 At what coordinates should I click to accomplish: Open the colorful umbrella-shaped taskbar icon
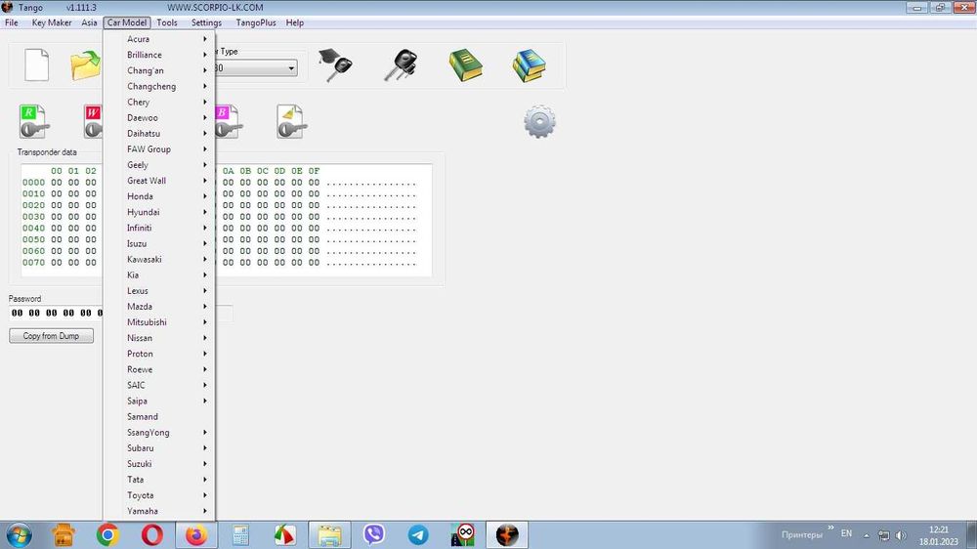(284, 534)
